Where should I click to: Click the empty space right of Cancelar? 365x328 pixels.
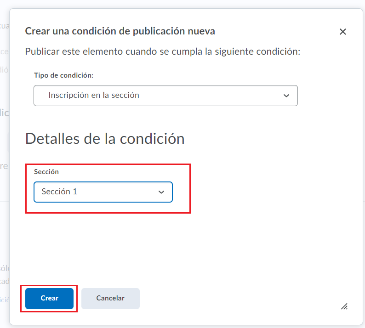click(x=230, y=298)
